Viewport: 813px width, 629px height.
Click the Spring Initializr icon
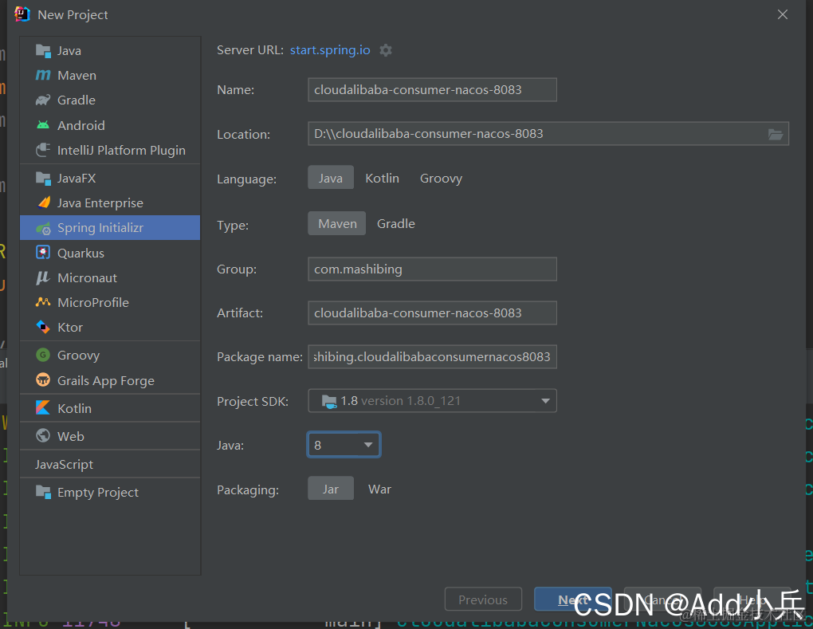(43, 228)
